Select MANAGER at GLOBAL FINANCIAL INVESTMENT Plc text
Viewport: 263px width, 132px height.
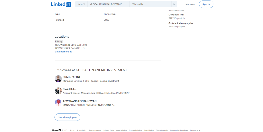pos(89,105)
